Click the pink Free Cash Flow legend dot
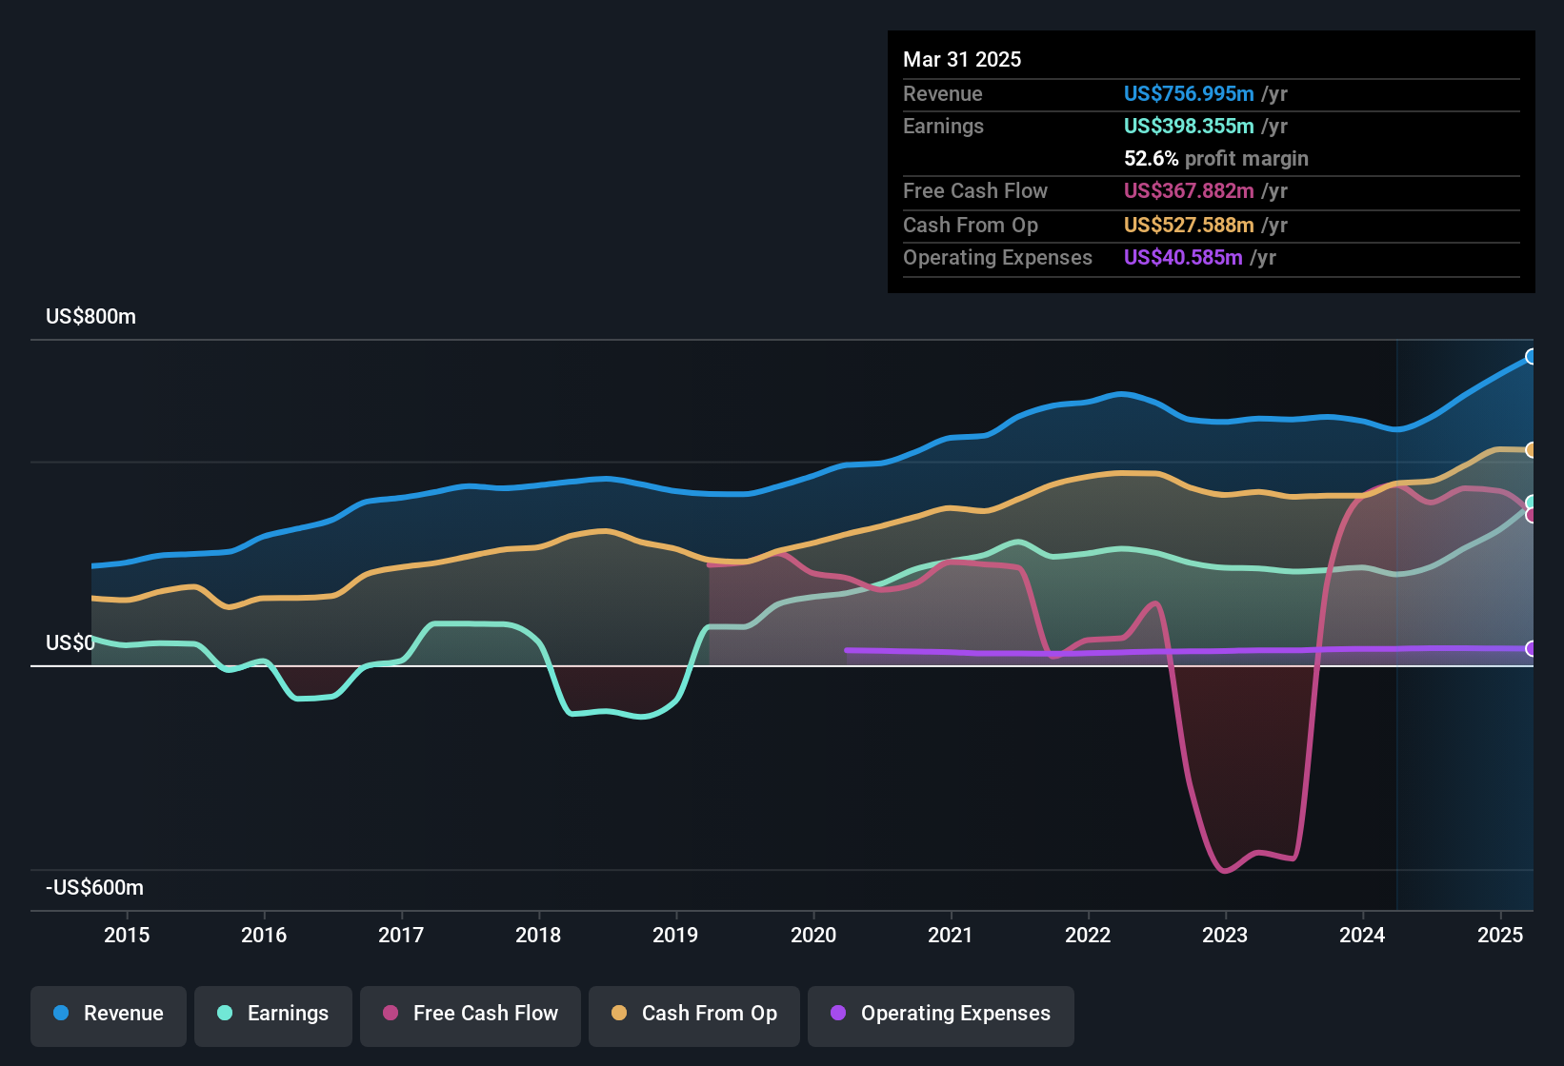 point(390,1014)
